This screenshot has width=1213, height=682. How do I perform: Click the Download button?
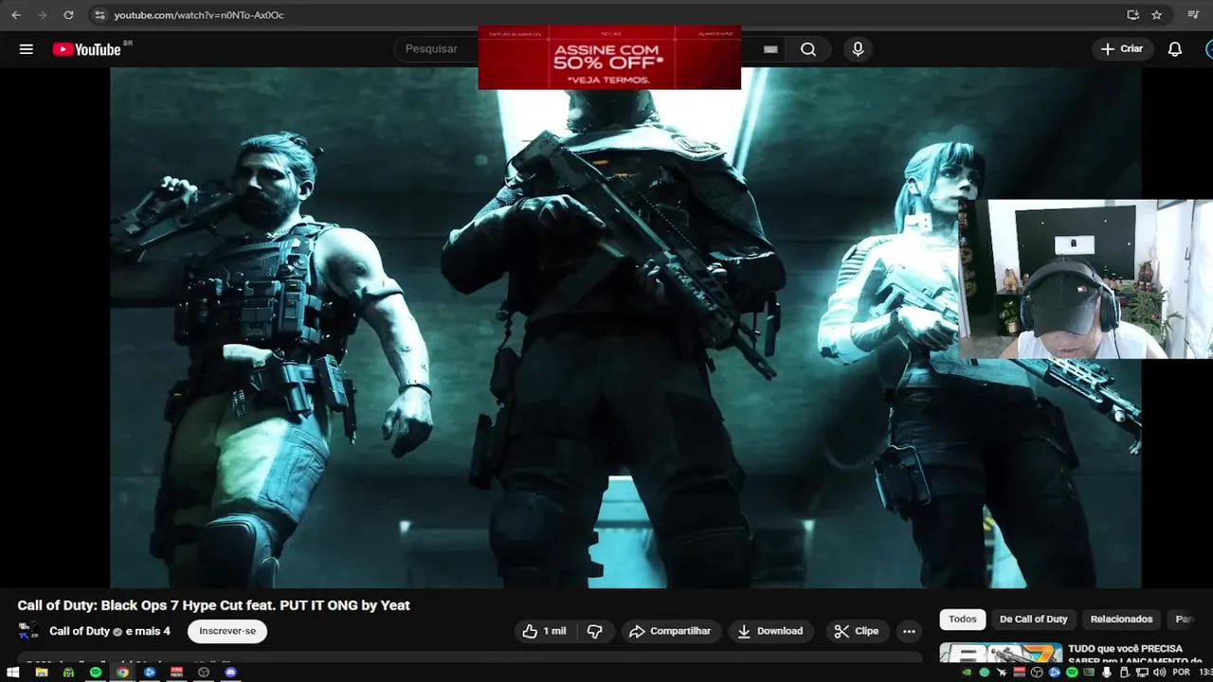tap(770, 631)
